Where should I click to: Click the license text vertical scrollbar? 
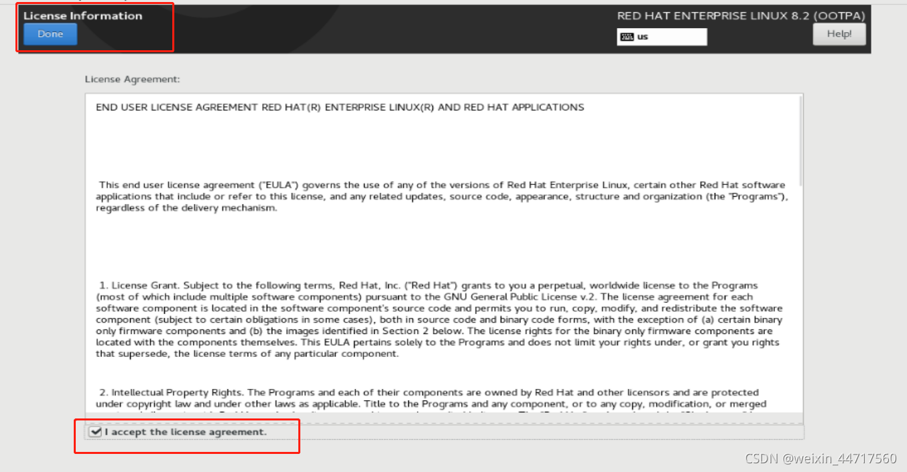800,141
